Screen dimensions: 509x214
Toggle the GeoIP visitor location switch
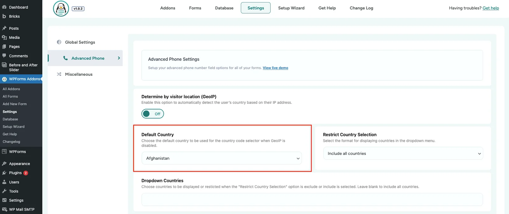153,114
